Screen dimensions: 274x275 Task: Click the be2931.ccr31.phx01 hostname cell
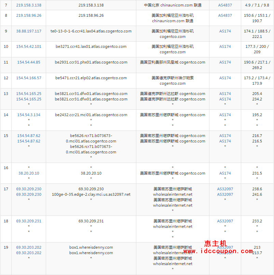(x=91, y=63)
